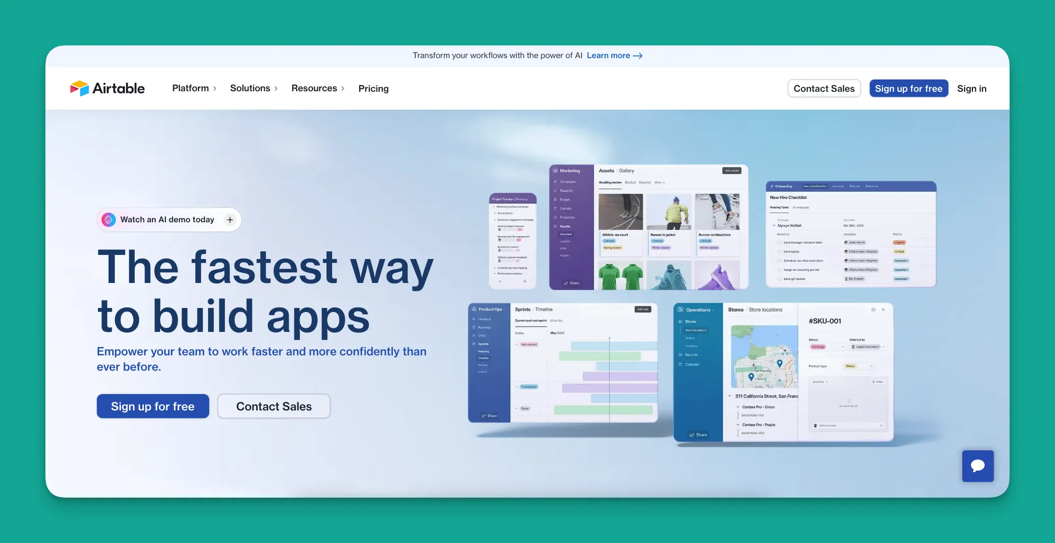This screenshot has width=1055, height=543.
Task: Click the AI demo gradient circle icon
Action: pos(108,220)
